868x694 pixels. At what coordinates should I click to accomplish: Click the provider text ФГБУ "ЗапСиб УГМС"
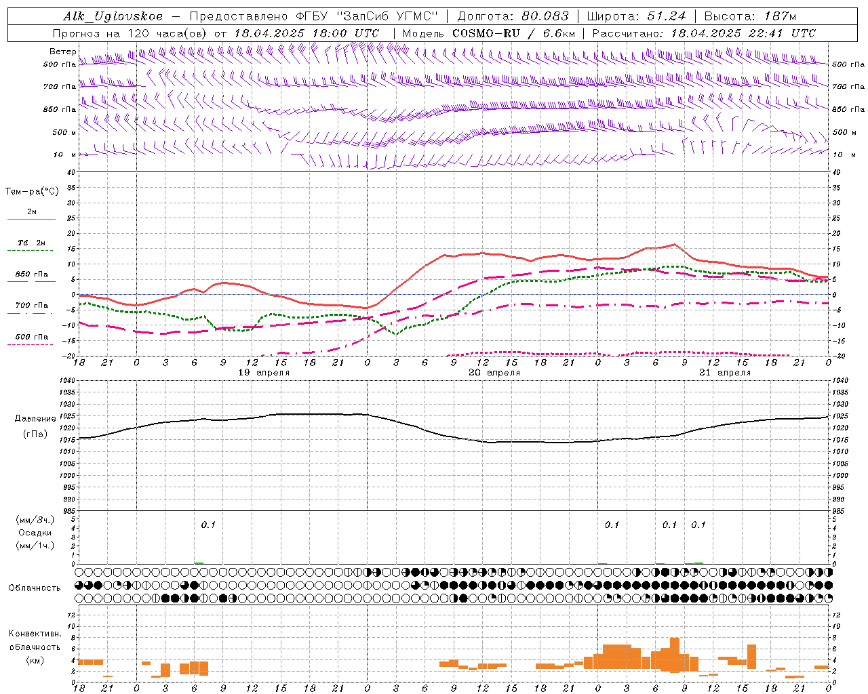pos(368,16)
